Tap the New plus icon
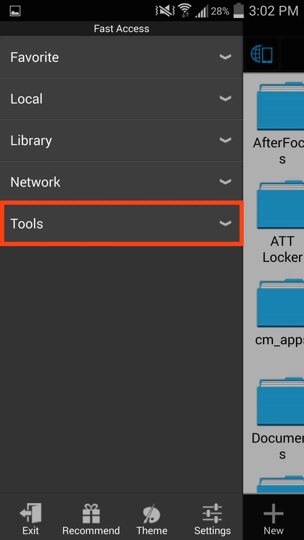Viewport: 304px width, 540px height. (x=273, y=514)
